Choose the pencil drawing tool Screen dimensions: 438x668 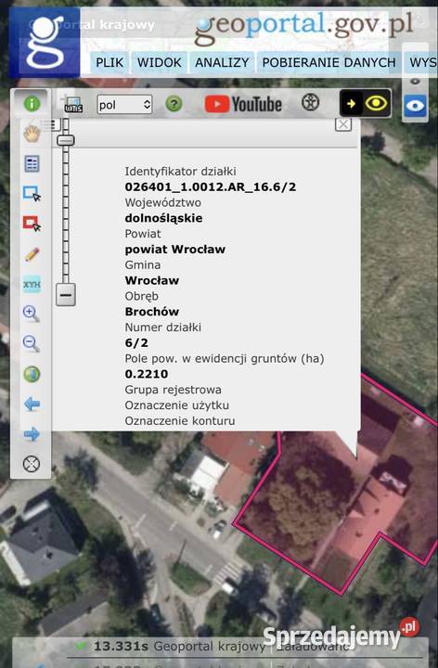point(32,254)
